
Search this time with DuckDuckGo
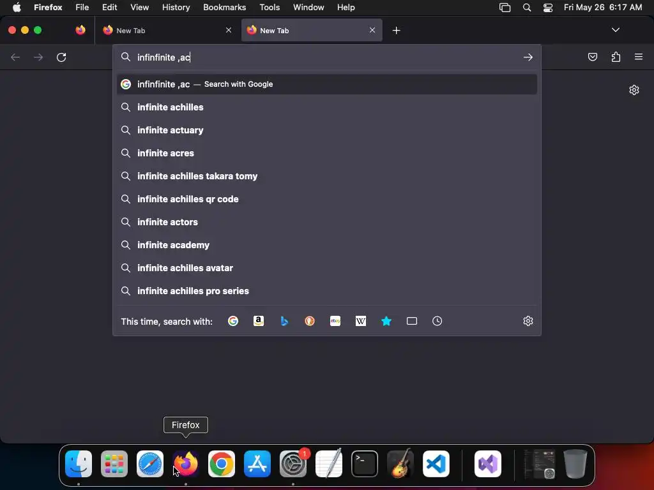(310, 321)
